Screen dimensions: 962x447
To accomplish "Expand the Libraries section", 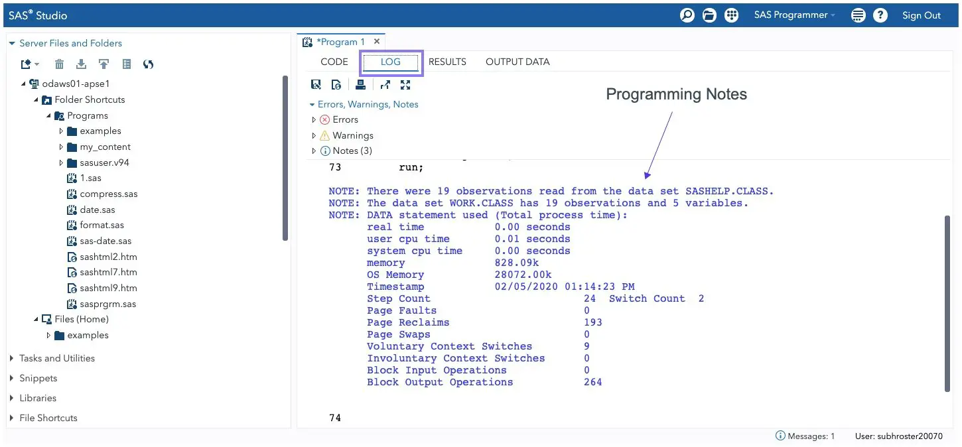I will point(12,398).
